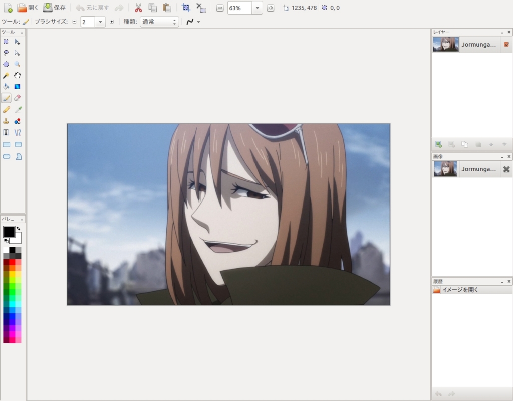Toggle the Jormunga layer visibility checkbox
This screenshot has width=513, height=401.
pos(506,44)
